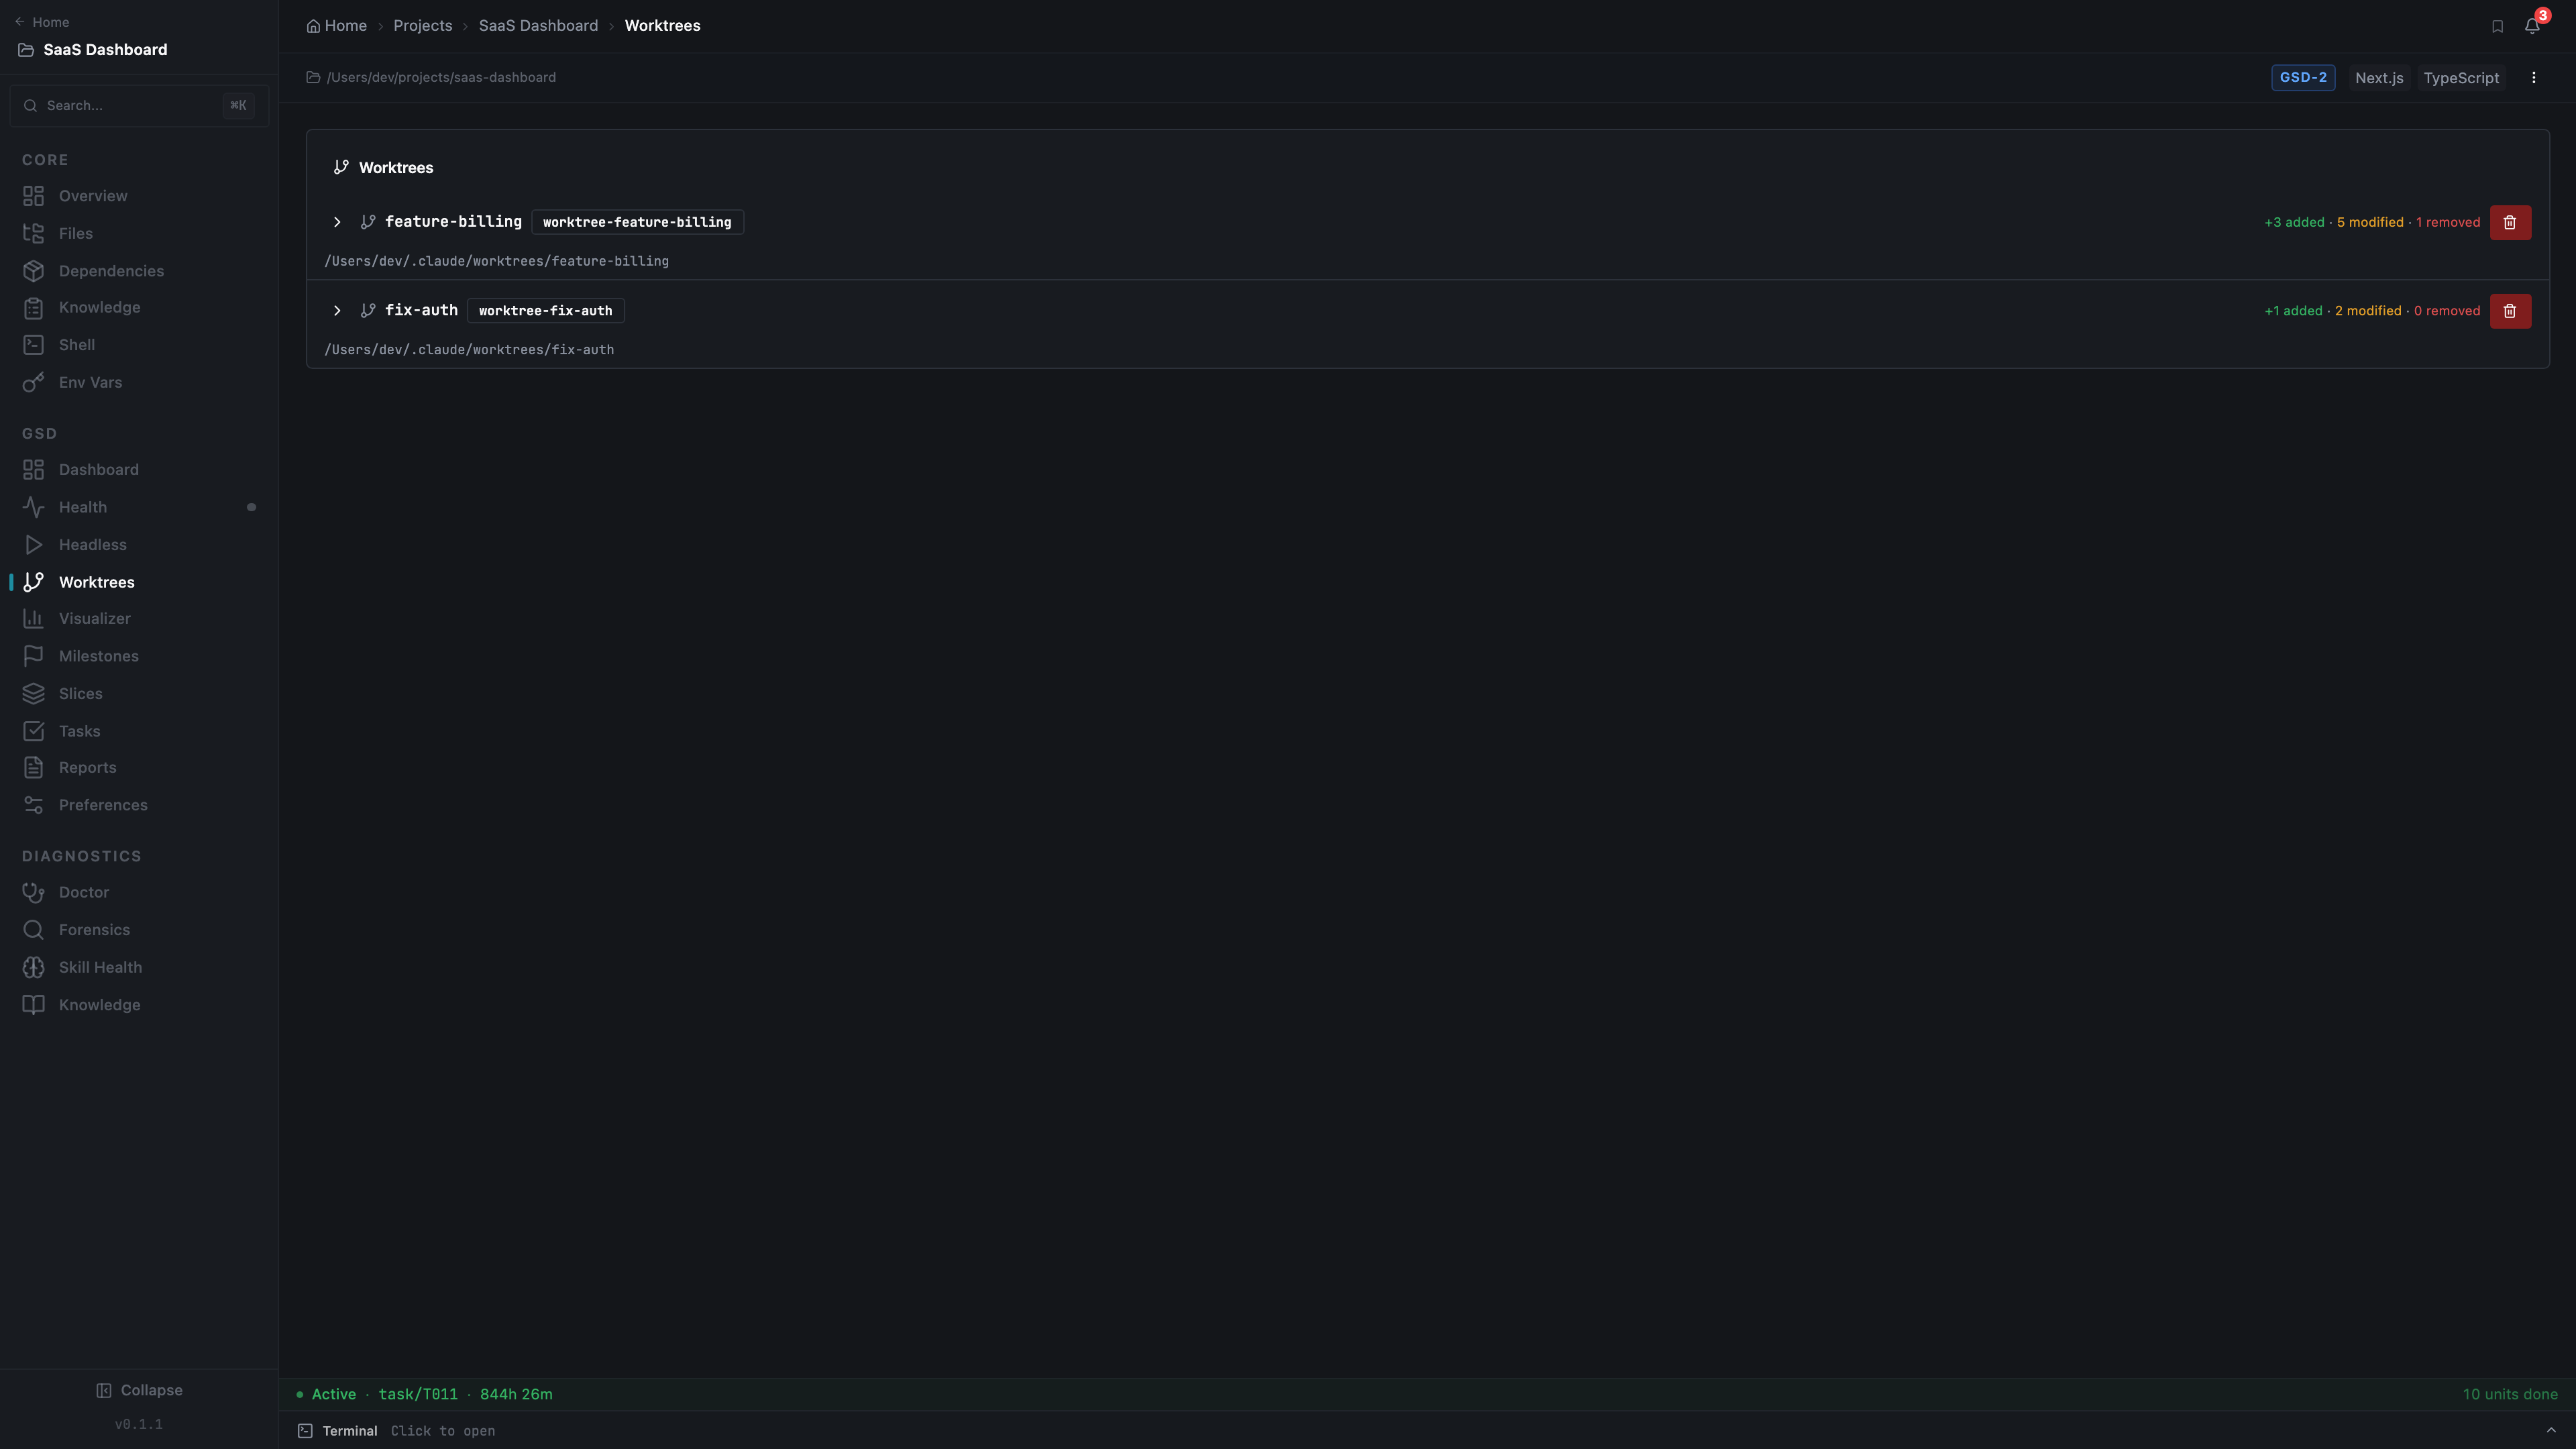Image resolution: width=2576 pixels, height=1449 pixels.
Task: Click the GSD-2 badge
Action: pos(2303,77)
